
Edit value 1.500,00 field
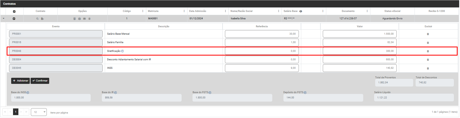[x=360, y=34]
